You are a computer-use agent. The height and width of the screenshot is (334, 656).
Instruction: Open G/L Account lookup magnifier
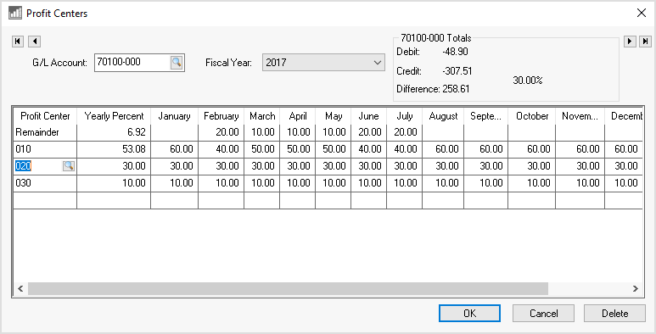(177, 63)
